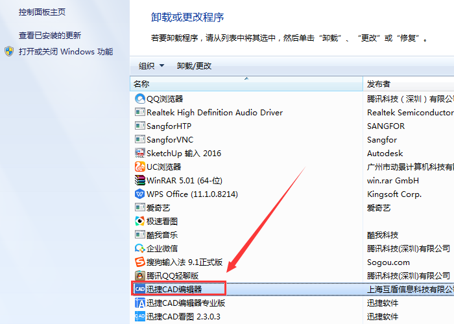Select the SangforVNC entry name
454x324 pixels.
170,140
